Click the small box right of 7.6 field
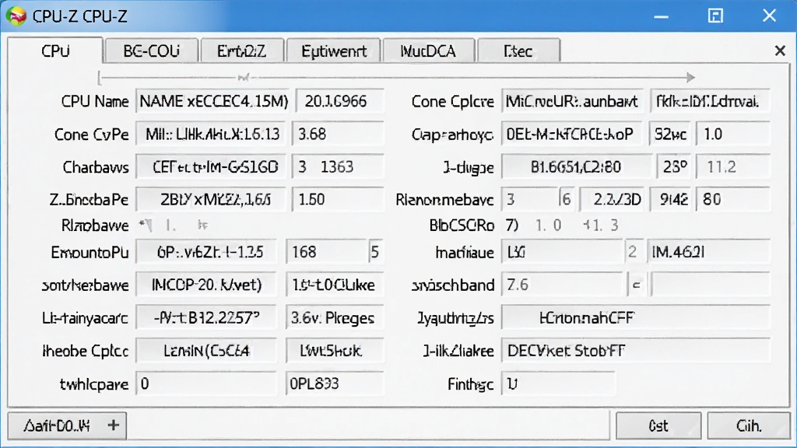797x448 pixels. pyautogui.click(x=636, y=285)
